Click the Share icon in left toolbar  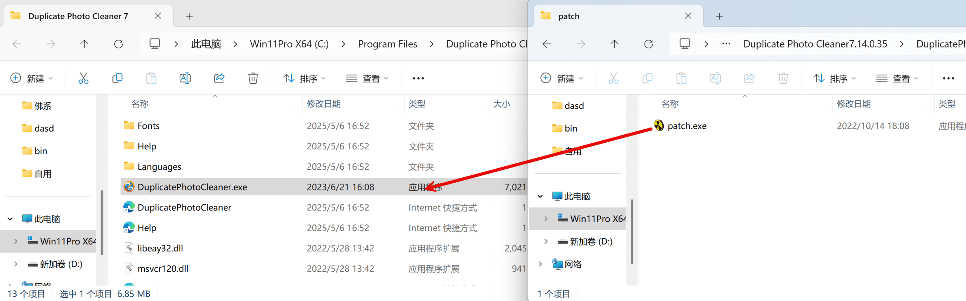pyautogui.click(x=219, y=78)
